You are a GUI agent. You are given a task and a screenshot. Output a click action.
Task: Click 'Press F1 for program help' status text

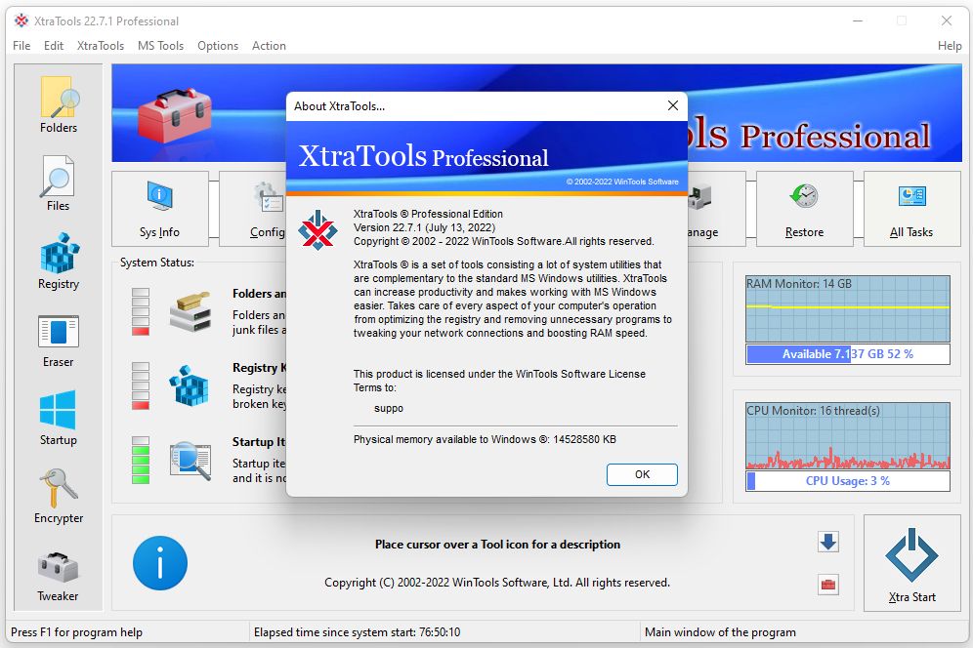click(x=77, y=632)
